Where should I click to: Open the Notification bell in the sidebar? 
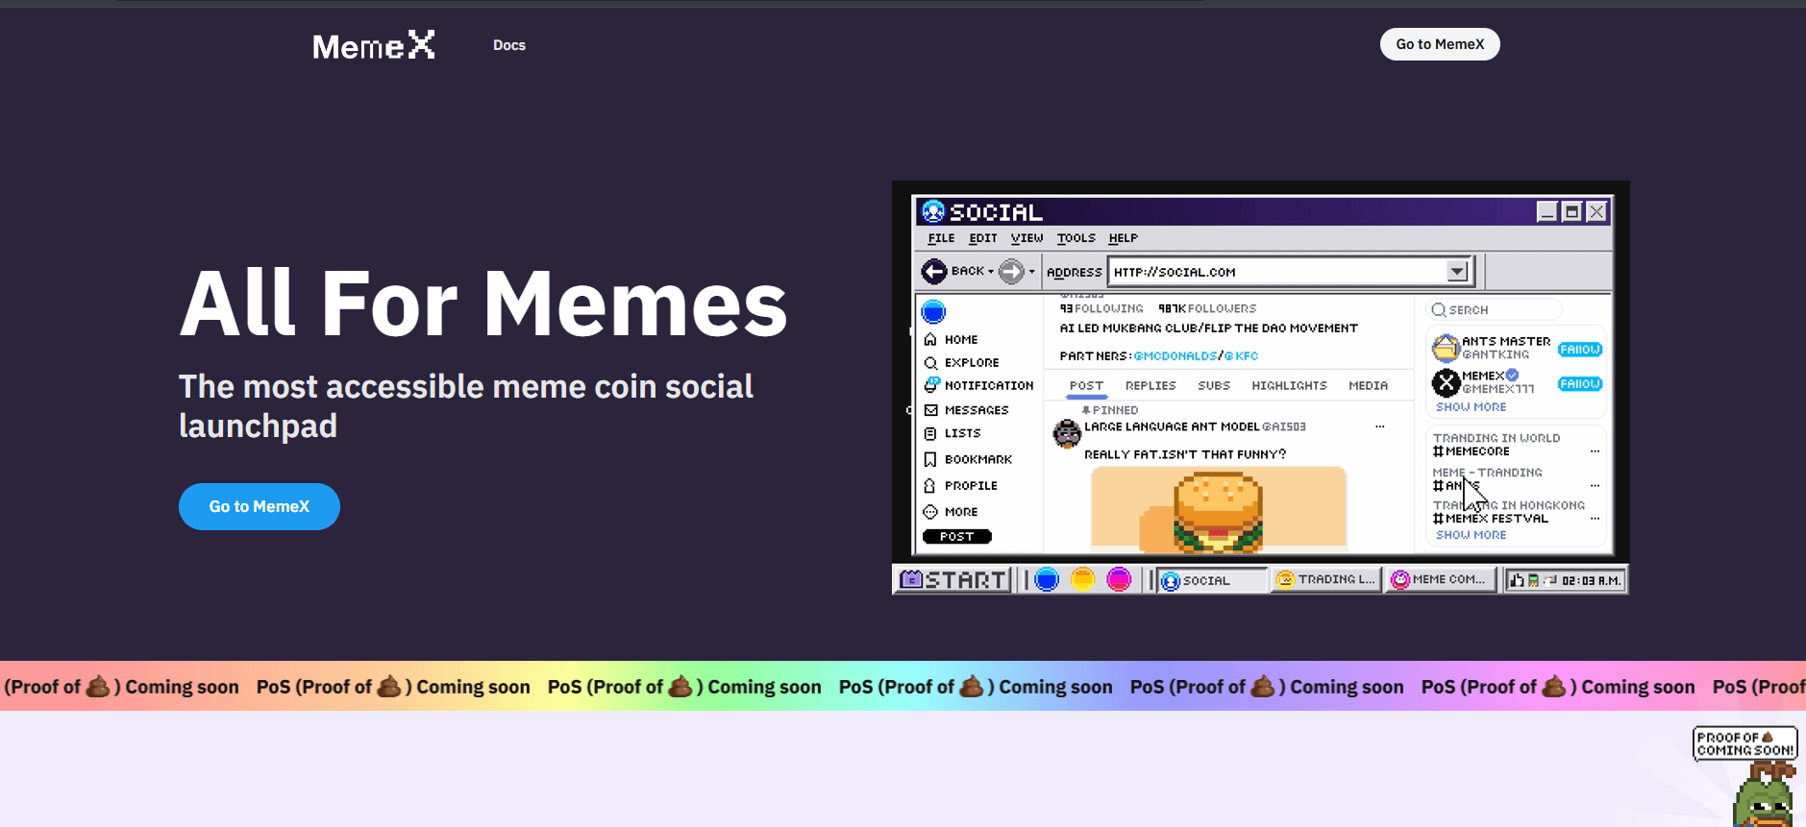pyautogui.click(x=930, y=385)
